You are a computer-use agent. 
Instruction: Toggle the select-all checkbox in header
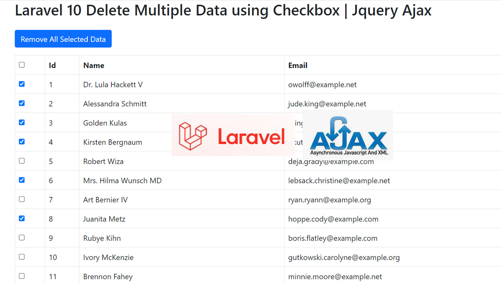22,65
